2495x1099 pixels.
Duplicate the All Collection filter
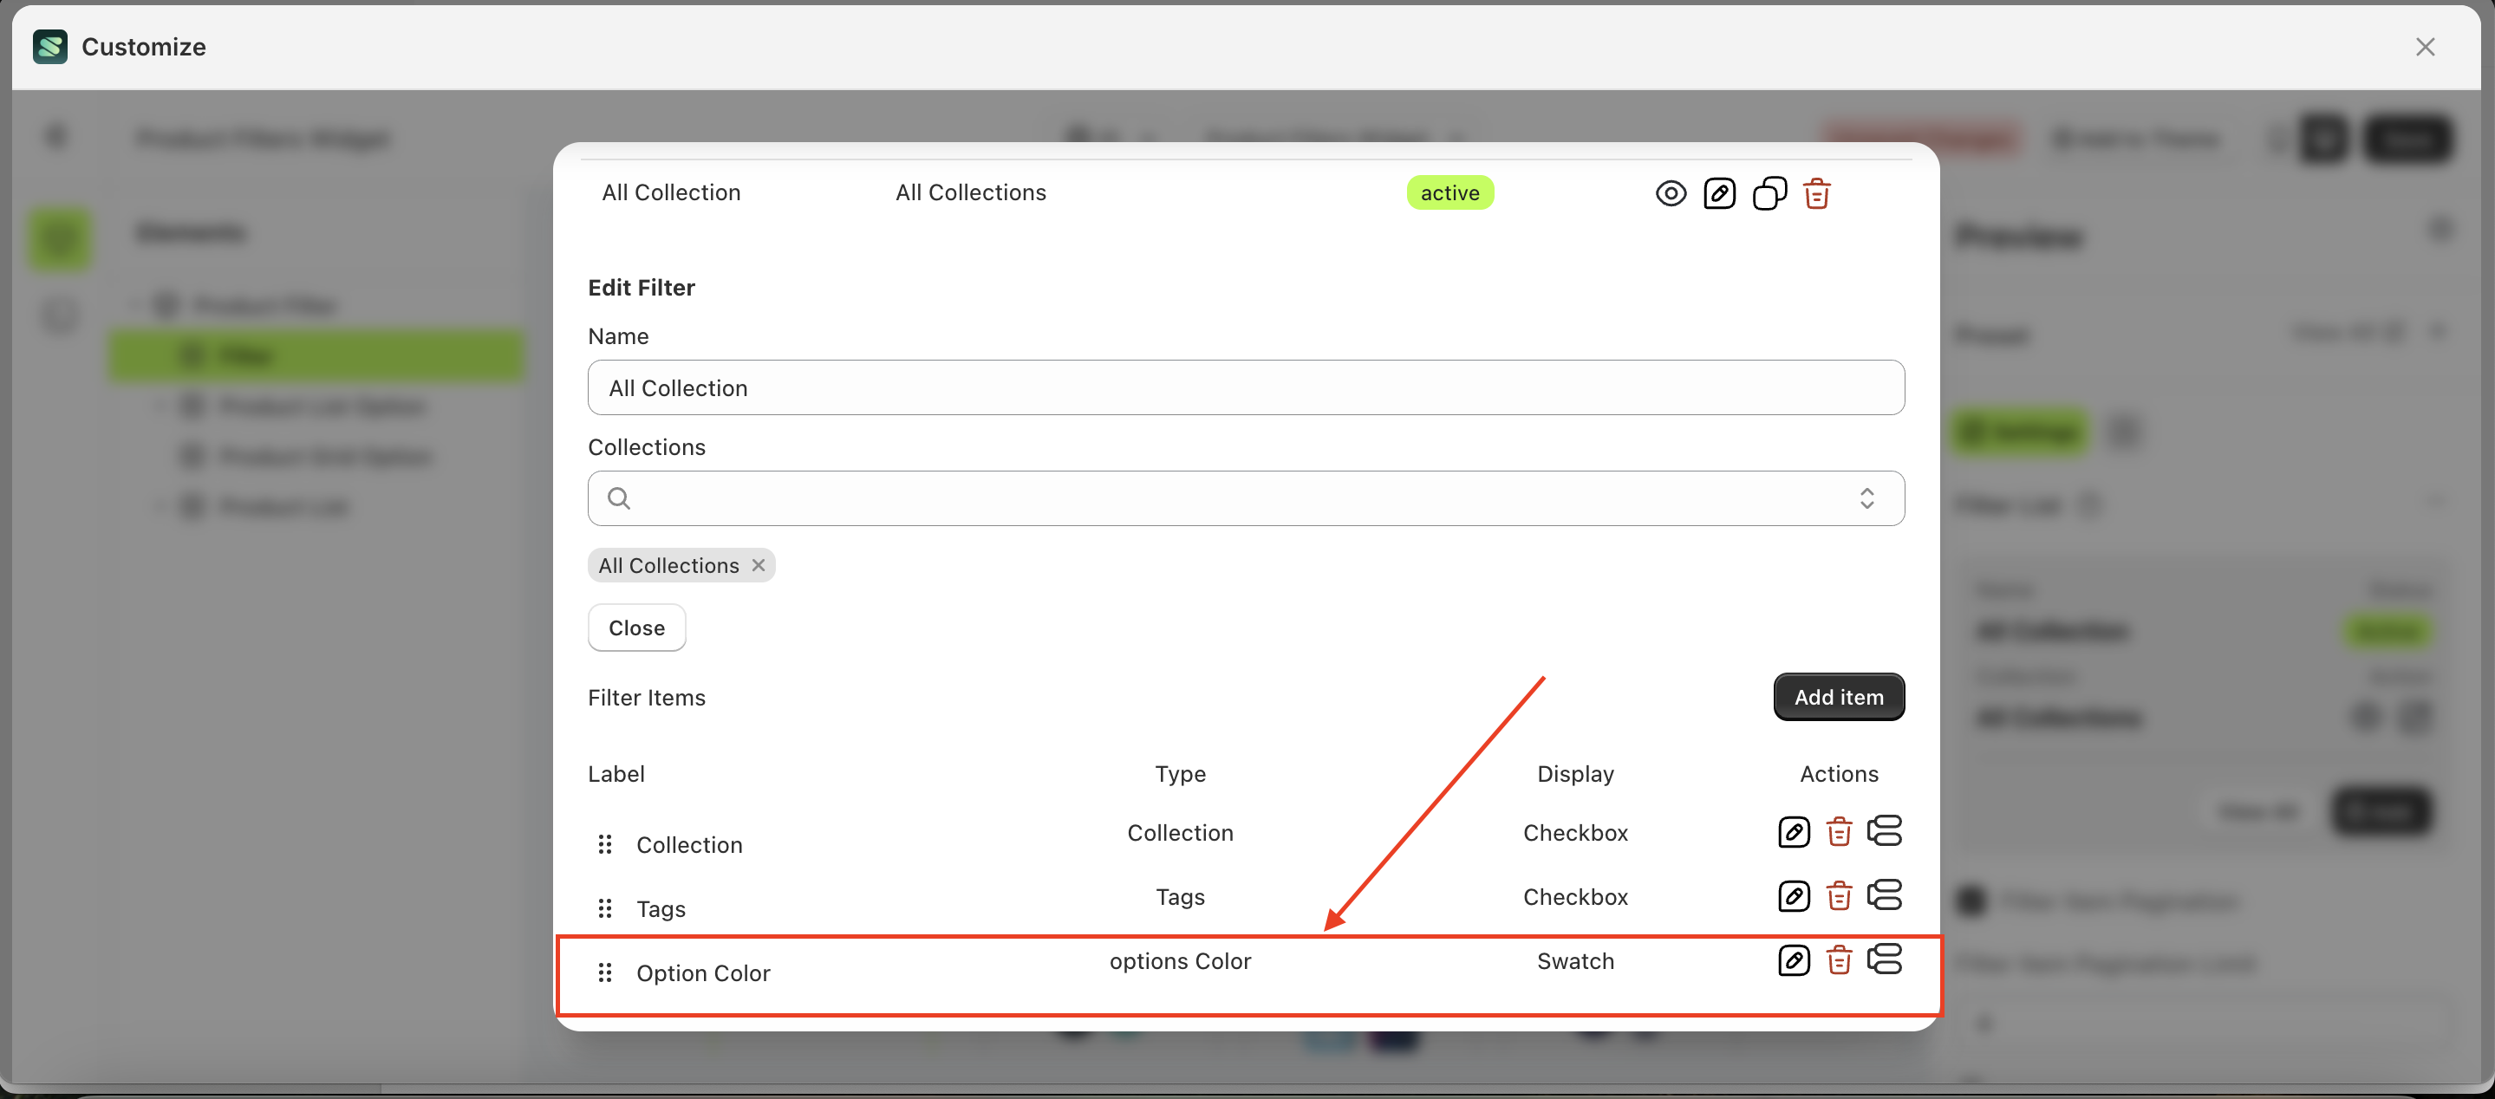(x=1769, y=193)
